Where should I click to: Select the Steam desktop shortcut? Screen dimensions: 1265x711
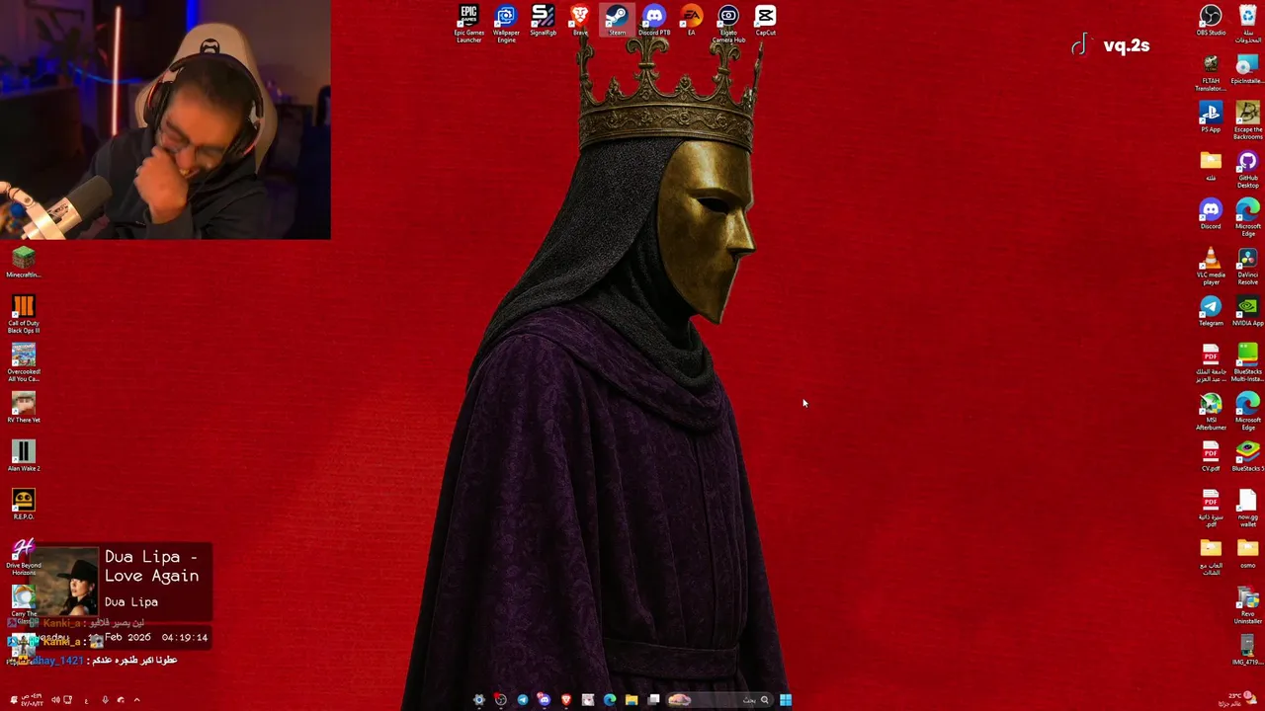pyautogui.click(x=617, y=21)
